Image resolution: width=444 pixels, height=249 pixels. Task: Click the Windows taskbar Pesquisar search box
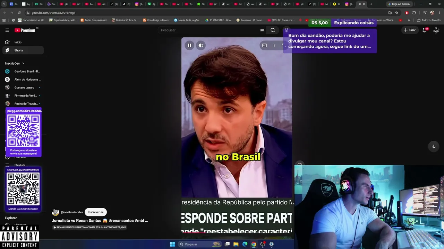point(200,244)
